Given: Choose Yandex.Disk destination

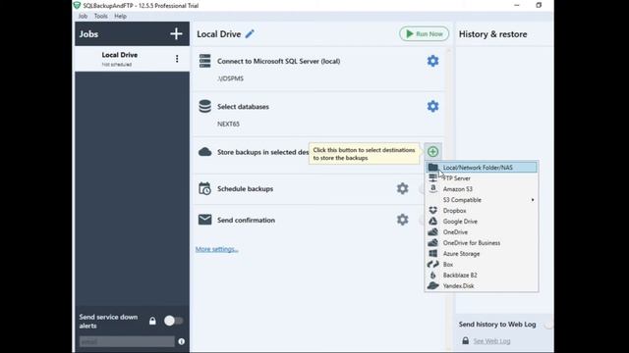Looking at the screenshot, I should 482,286.
